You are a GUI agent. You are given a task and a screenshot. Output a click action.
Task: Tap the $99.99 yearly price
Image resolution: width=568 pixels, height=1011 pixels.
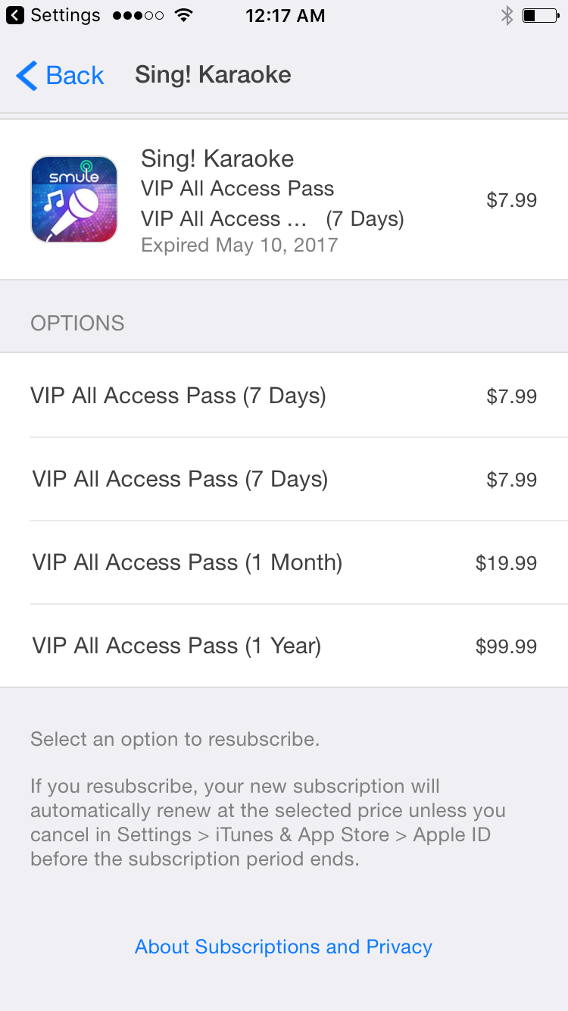point(506,646)
